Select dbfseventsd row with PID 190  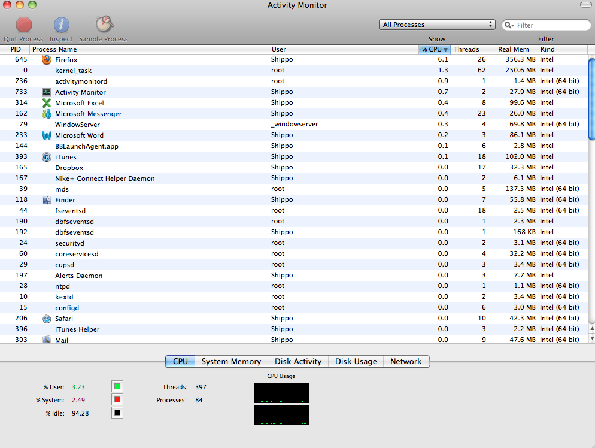[294, 222]
